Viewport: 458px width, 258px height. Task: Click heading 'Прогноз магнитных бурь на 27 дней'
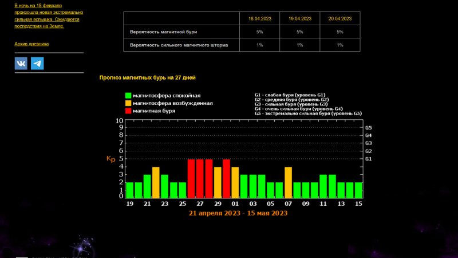point(148,78)
